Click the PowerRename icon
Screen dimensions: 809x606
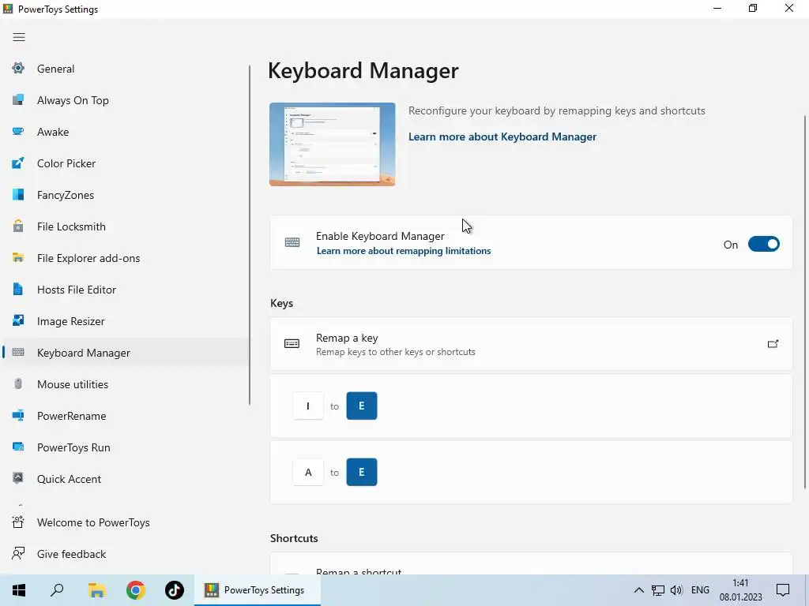coord(18,415)
